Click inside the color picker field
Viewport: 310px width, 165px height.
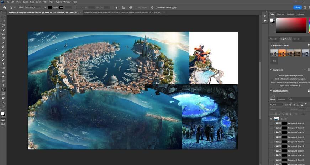point(291,26)
